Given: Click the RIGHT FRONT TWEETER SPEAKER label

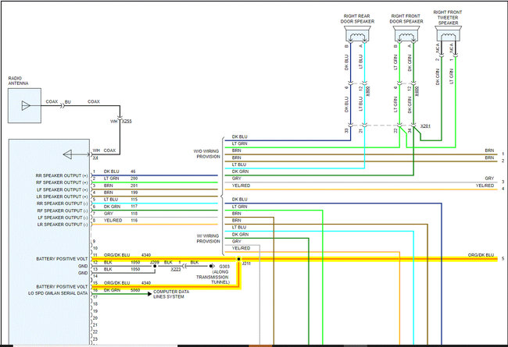Looking at the screenshot, I should 448,17.
